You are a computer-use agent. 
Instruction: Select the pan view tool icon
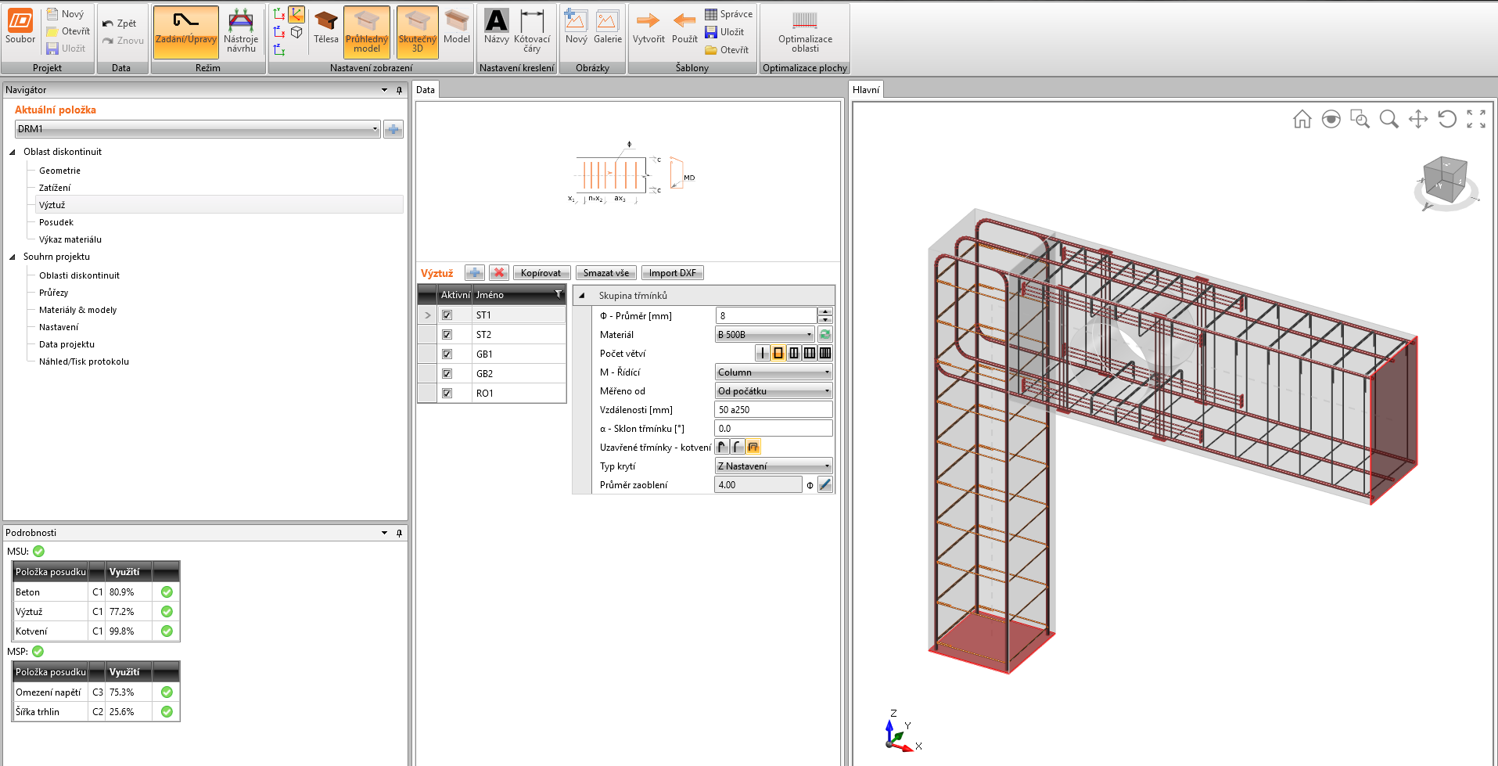(1417, 119)
